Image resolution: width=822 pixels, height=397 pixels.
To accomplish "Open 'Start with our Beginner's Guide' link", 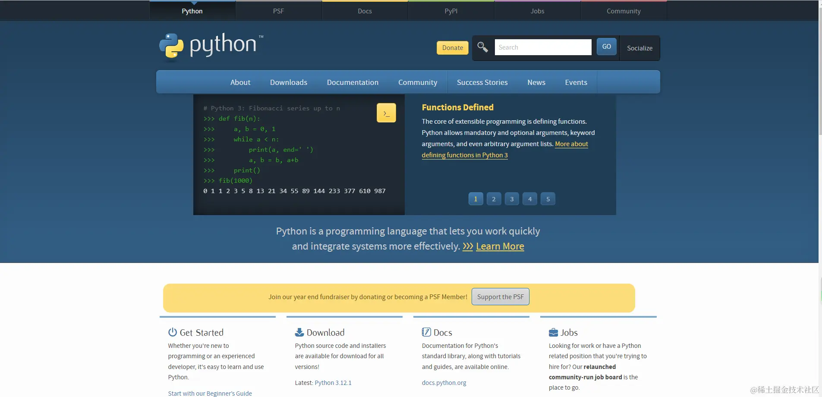I will point(210,393).
